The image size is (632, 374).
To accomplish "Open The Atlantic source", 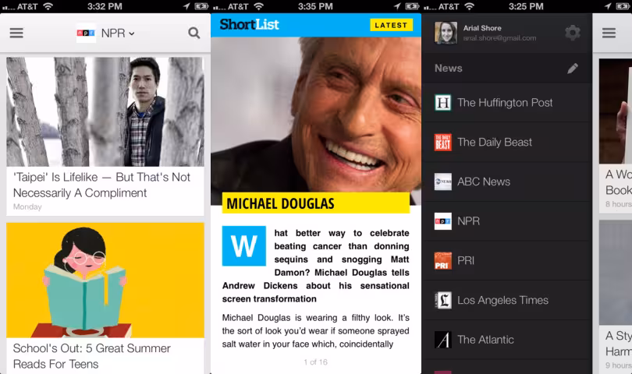I will tap(507, 340).
